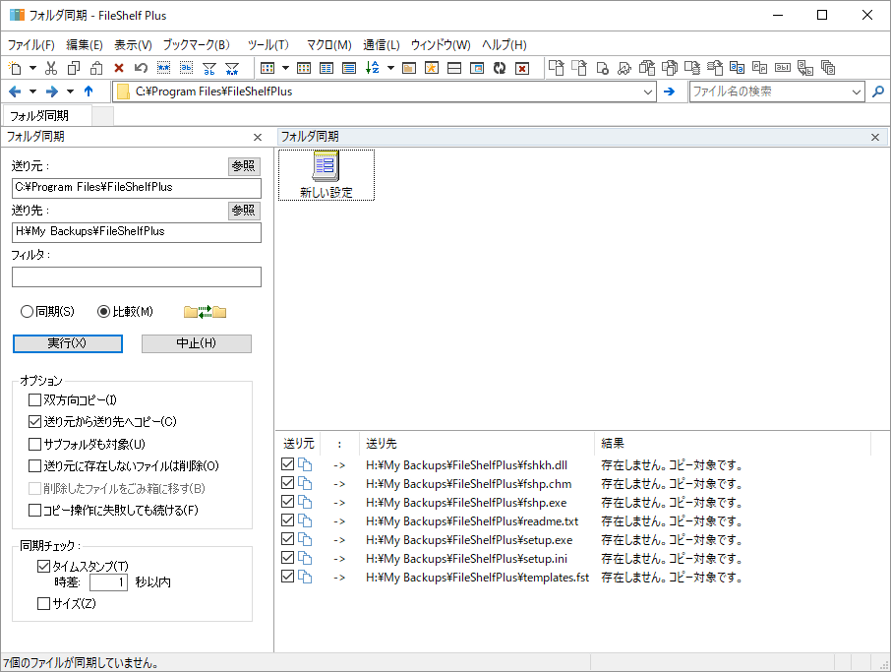Open the マクロ(M) menu
Screen dimensions: 891x672
329,45
